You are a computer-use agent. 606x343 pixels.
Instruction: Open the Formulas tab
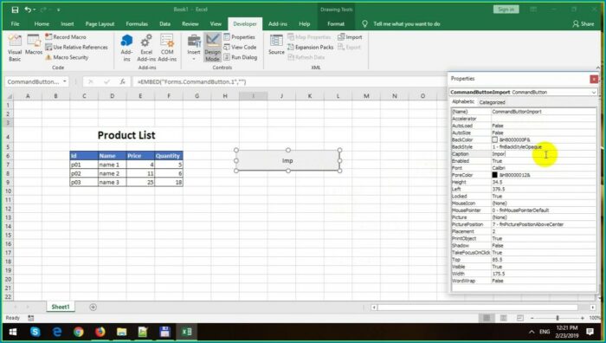coord(137,24)
